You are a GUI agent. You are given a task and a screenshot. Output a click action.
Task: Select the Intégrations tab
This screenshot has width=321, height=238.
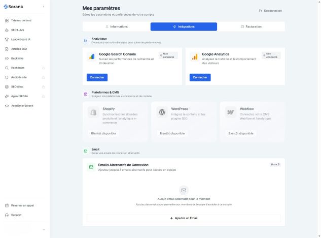(184, 26)
